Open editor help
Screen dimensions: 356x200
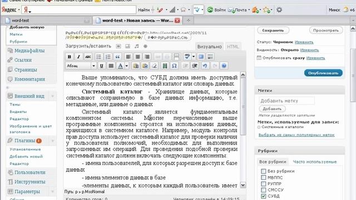pos(224,66)
